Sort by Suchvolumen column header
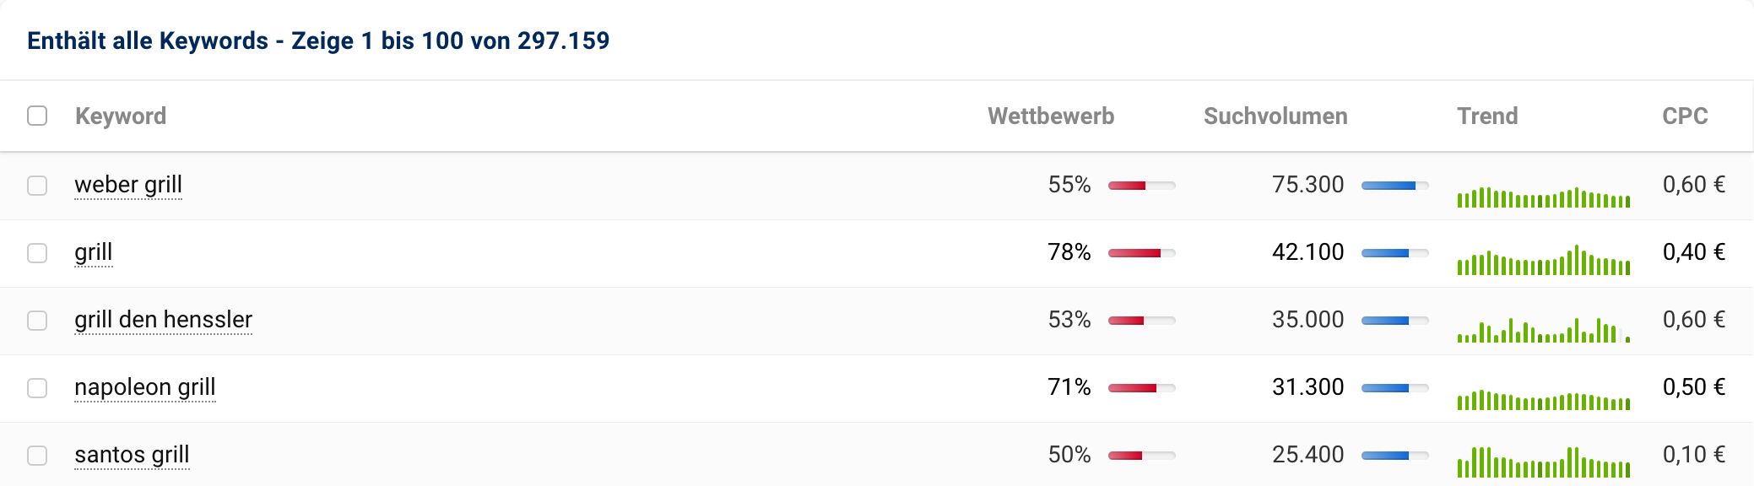 click(x=1275, y=116)
